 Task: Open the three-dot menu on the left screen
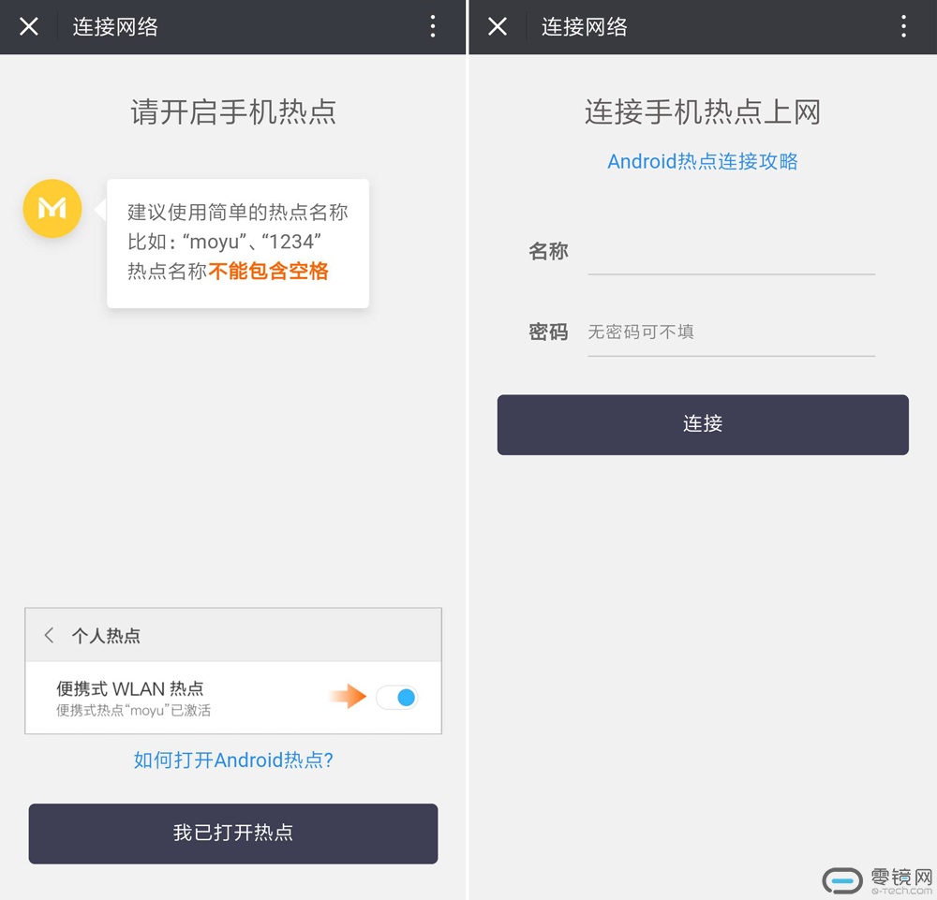click(x=433, y=26)
